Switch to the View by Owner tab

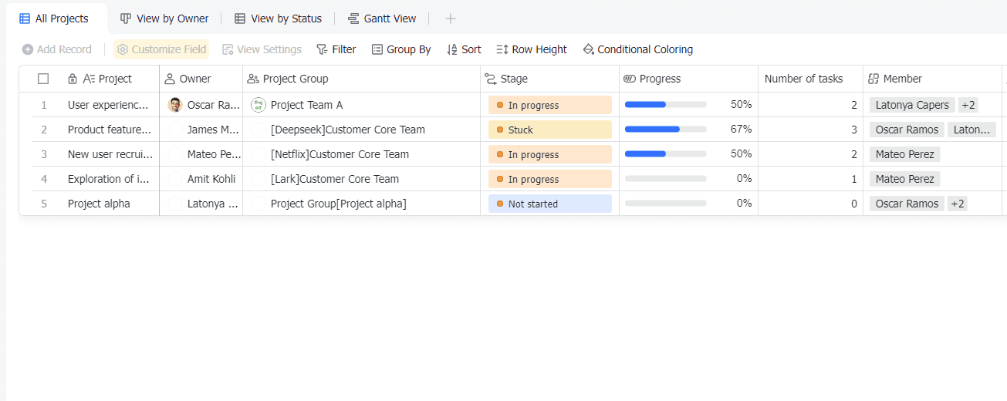click(164, 19)
